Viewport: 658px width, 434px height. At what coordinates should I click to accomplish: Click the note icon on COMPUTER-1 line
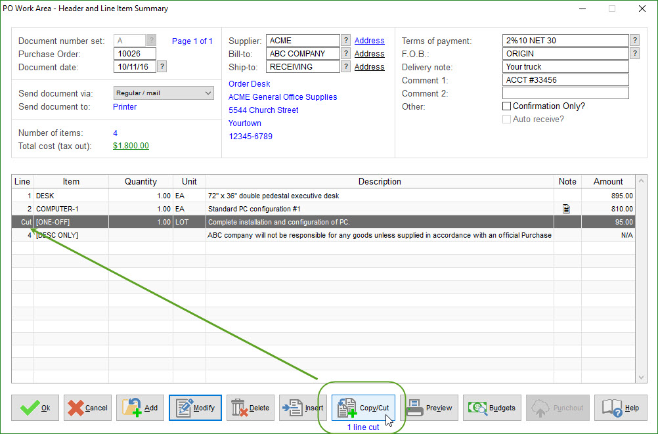click(x=567, y=209)
